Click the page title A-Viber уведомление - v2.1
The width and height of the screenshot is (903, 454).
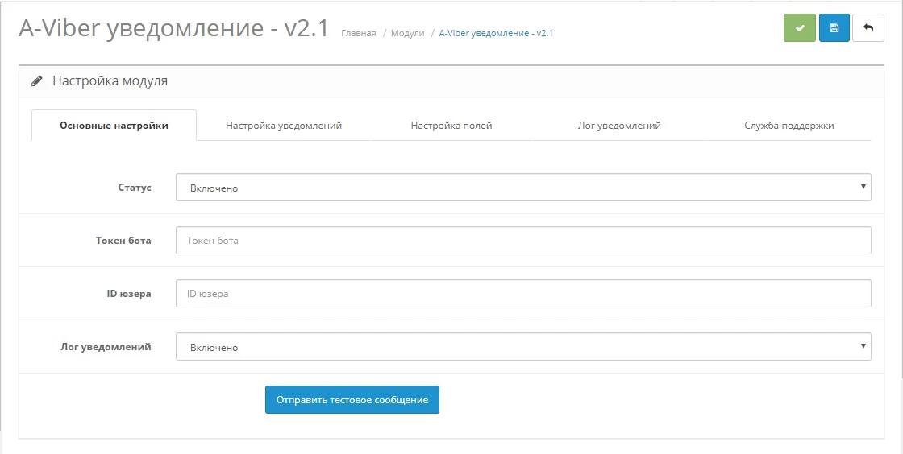173,28
